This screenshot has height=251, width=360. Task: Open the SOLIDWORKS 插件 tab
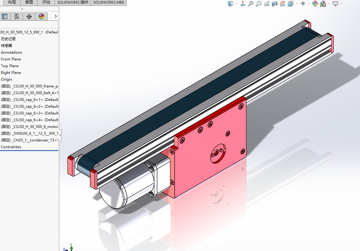[73, 2]
